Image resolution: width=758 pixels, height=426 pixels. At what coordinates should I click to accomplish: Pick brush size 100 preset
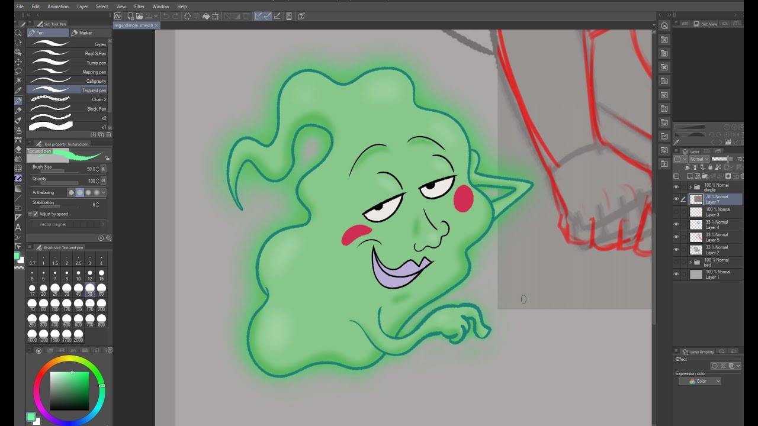[x=55, y=305]
